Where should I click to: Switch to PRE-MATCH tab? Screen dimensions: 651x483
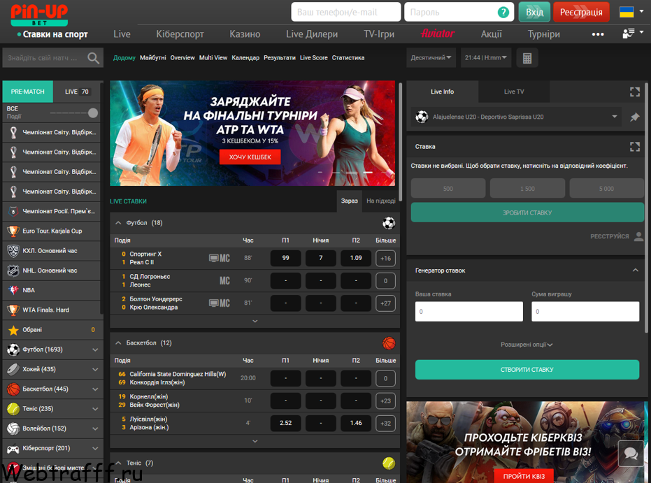pos(28,92)
